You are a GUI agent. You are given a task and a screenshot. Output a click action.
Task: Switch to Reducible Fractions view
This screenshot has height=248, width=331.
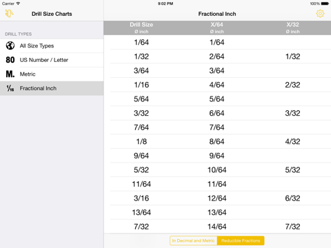pyautogui.click(x=241, y=240)
